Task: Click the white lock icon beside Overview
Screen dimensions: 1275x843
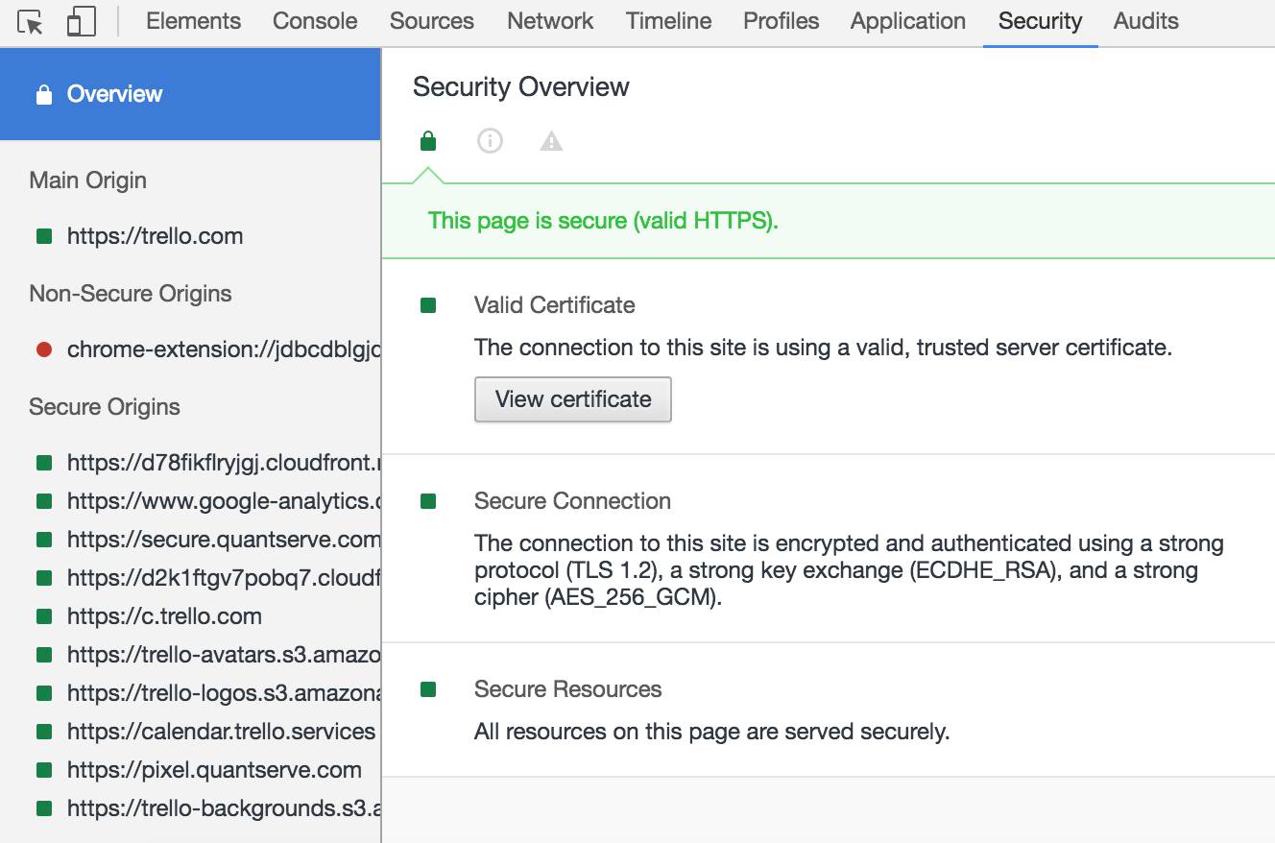Action: point(43,94)
